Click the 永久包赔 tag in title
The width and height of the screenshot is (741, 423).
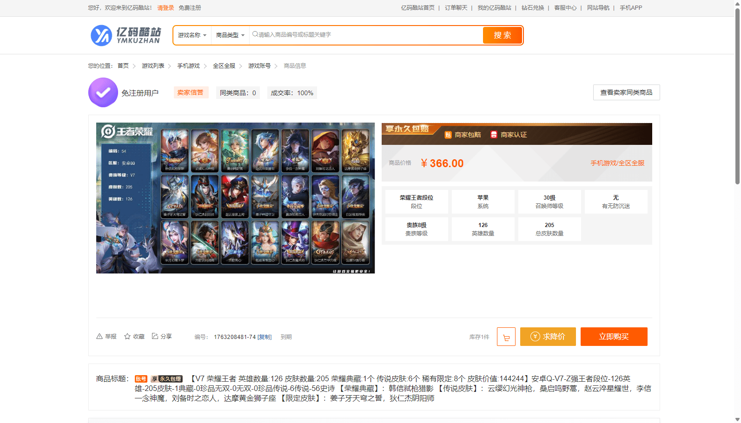tap(167, 379)
